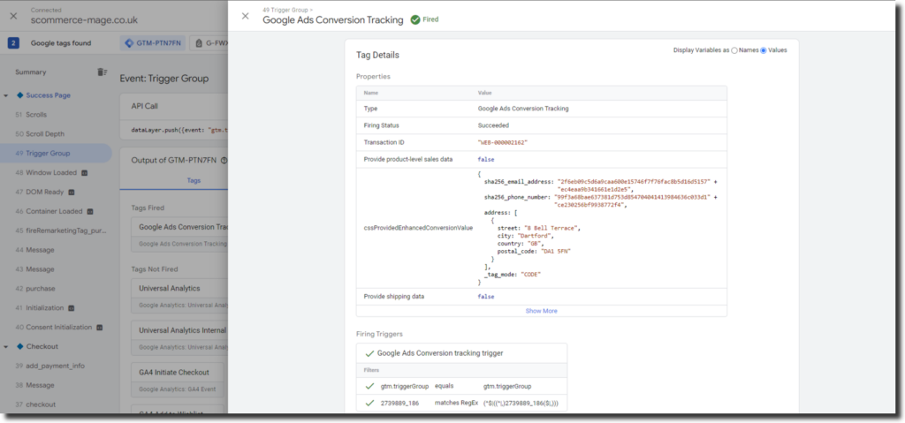Click the API icon beside DOM Ready
This screenshot has width=905, height=423.
[x=72, y=193]
